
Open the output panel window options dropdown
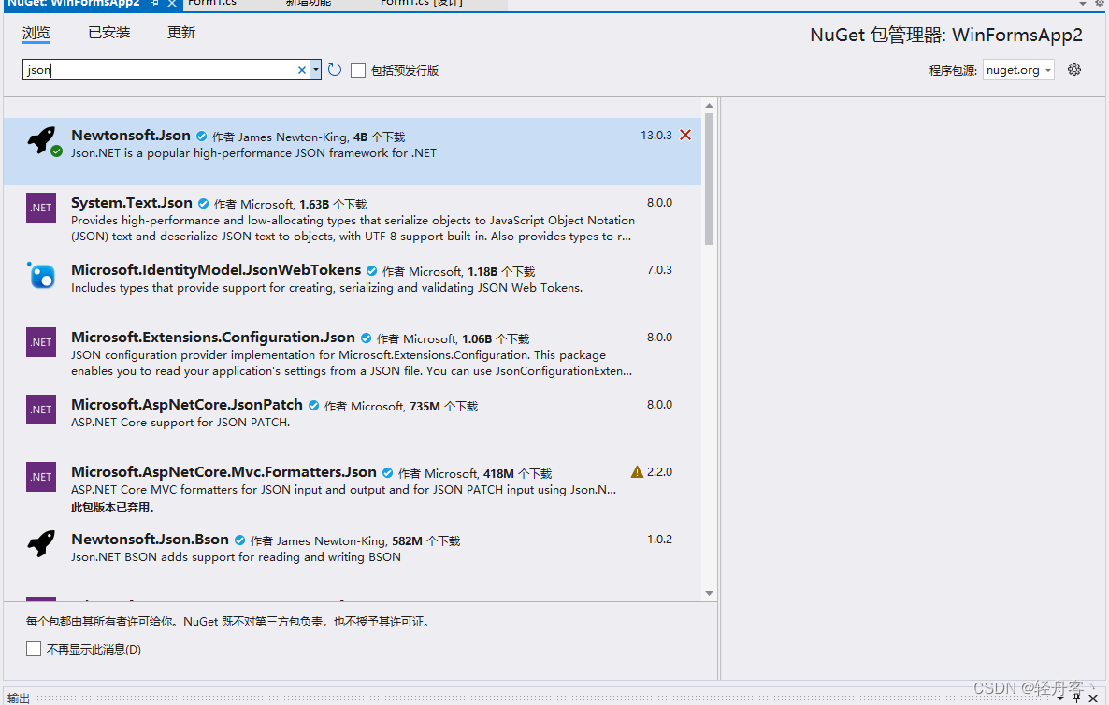pyautogui.click(x=1060, y=698)
